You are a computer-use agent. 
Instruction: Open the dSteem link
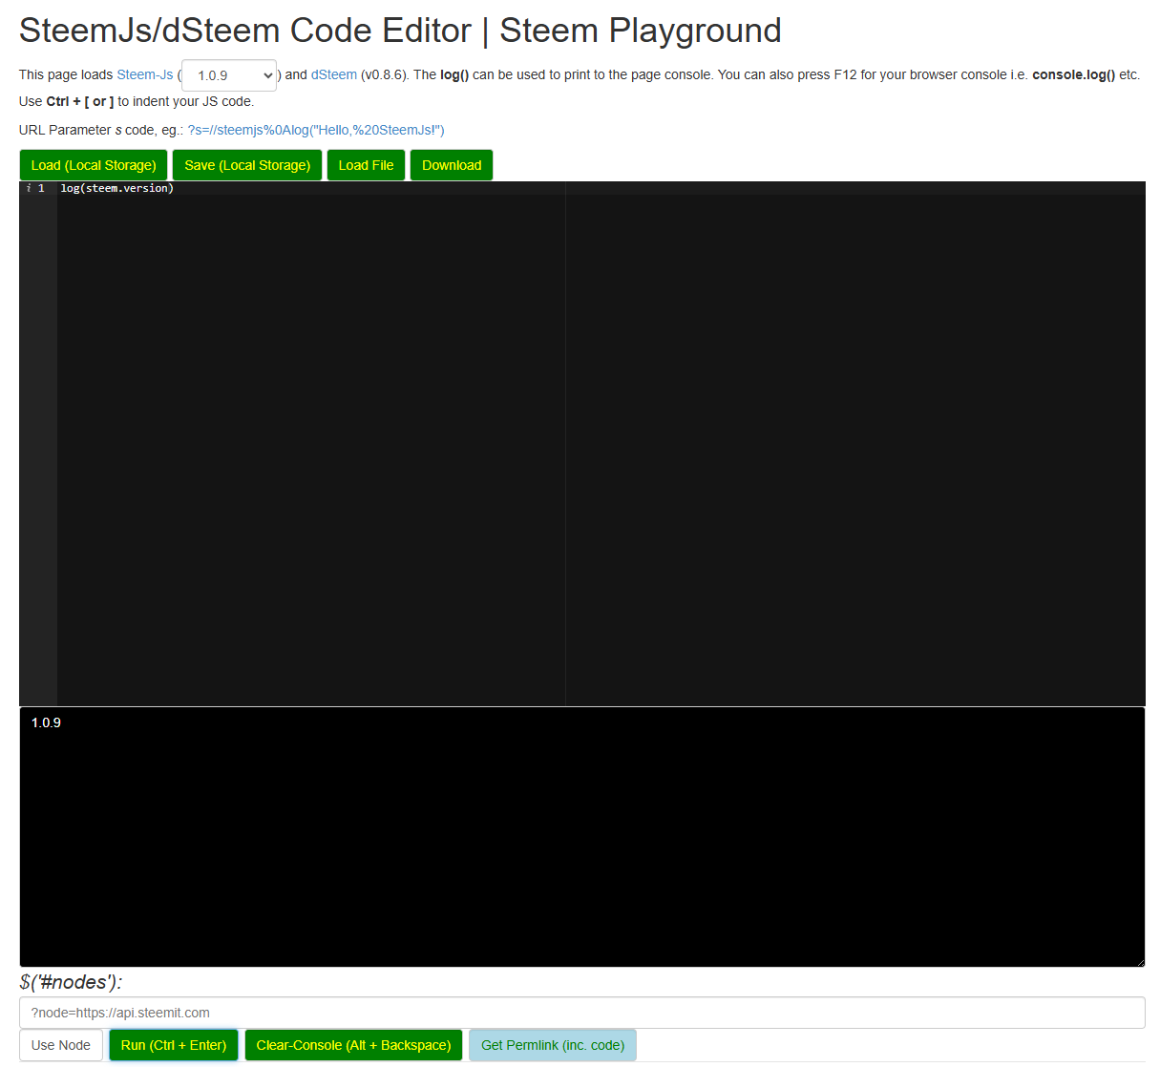[334, 74]
